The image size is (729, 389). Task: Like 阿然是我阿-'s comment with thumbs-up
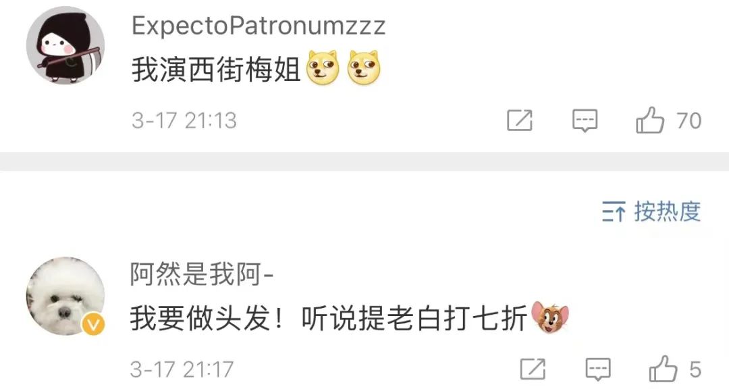(663, 369)
